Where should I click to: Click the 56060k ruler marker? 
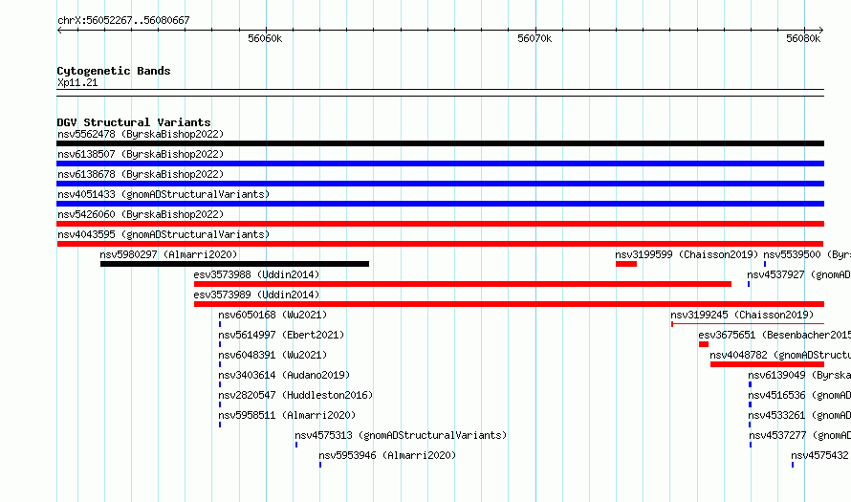coord(265,38)
